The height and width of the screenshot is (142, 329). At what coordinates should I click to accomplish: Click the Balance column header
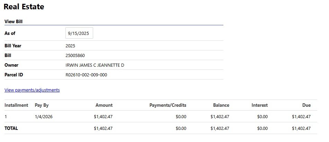pyautogui.click(x=221, y=105)
